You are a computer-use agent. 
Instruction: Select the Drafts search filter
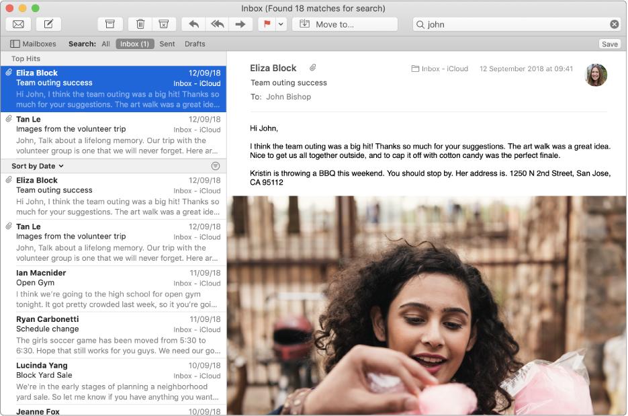195,44
